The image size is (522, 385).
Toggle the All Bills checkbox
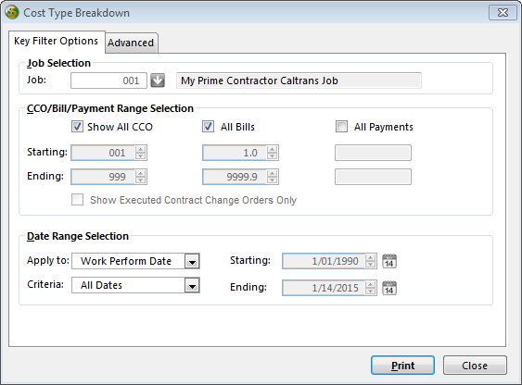pos(208,127)
